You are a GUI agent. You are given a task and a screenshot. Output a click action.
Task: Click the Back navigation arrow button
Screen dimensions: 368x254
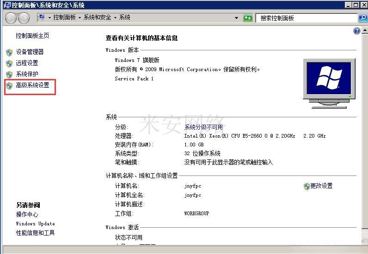click(11, 18)
